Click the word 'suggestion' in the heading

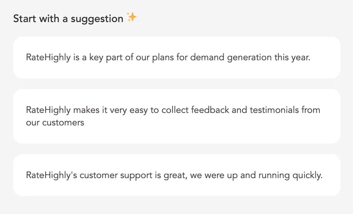[97, 19]
